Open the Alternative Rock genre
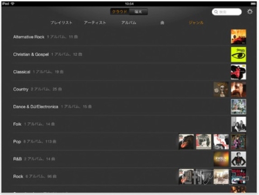The width and height of the screenshot is (259, 195). tap(129, 37)
